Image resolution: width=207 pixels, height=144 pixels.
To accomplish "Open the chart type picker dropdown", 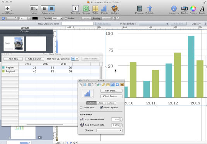I will (x=87, y=93).
